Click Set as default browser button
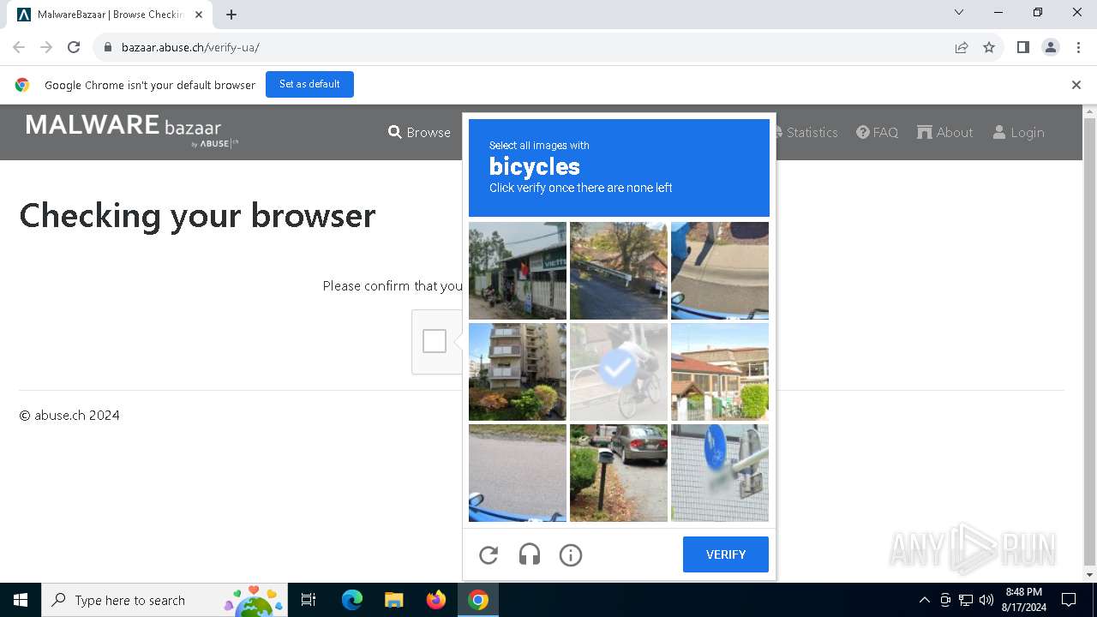The height and width of the screenshot is (617, 1097). (x=309, y=84)
